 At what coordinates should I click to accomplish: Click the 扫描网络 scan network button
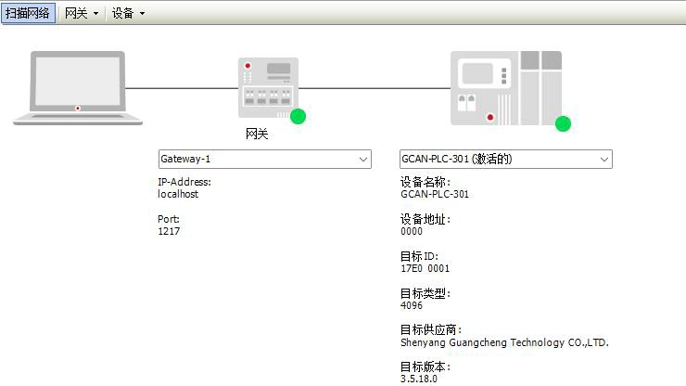29,13
